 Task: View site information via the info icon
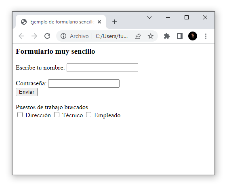(63, 36)
